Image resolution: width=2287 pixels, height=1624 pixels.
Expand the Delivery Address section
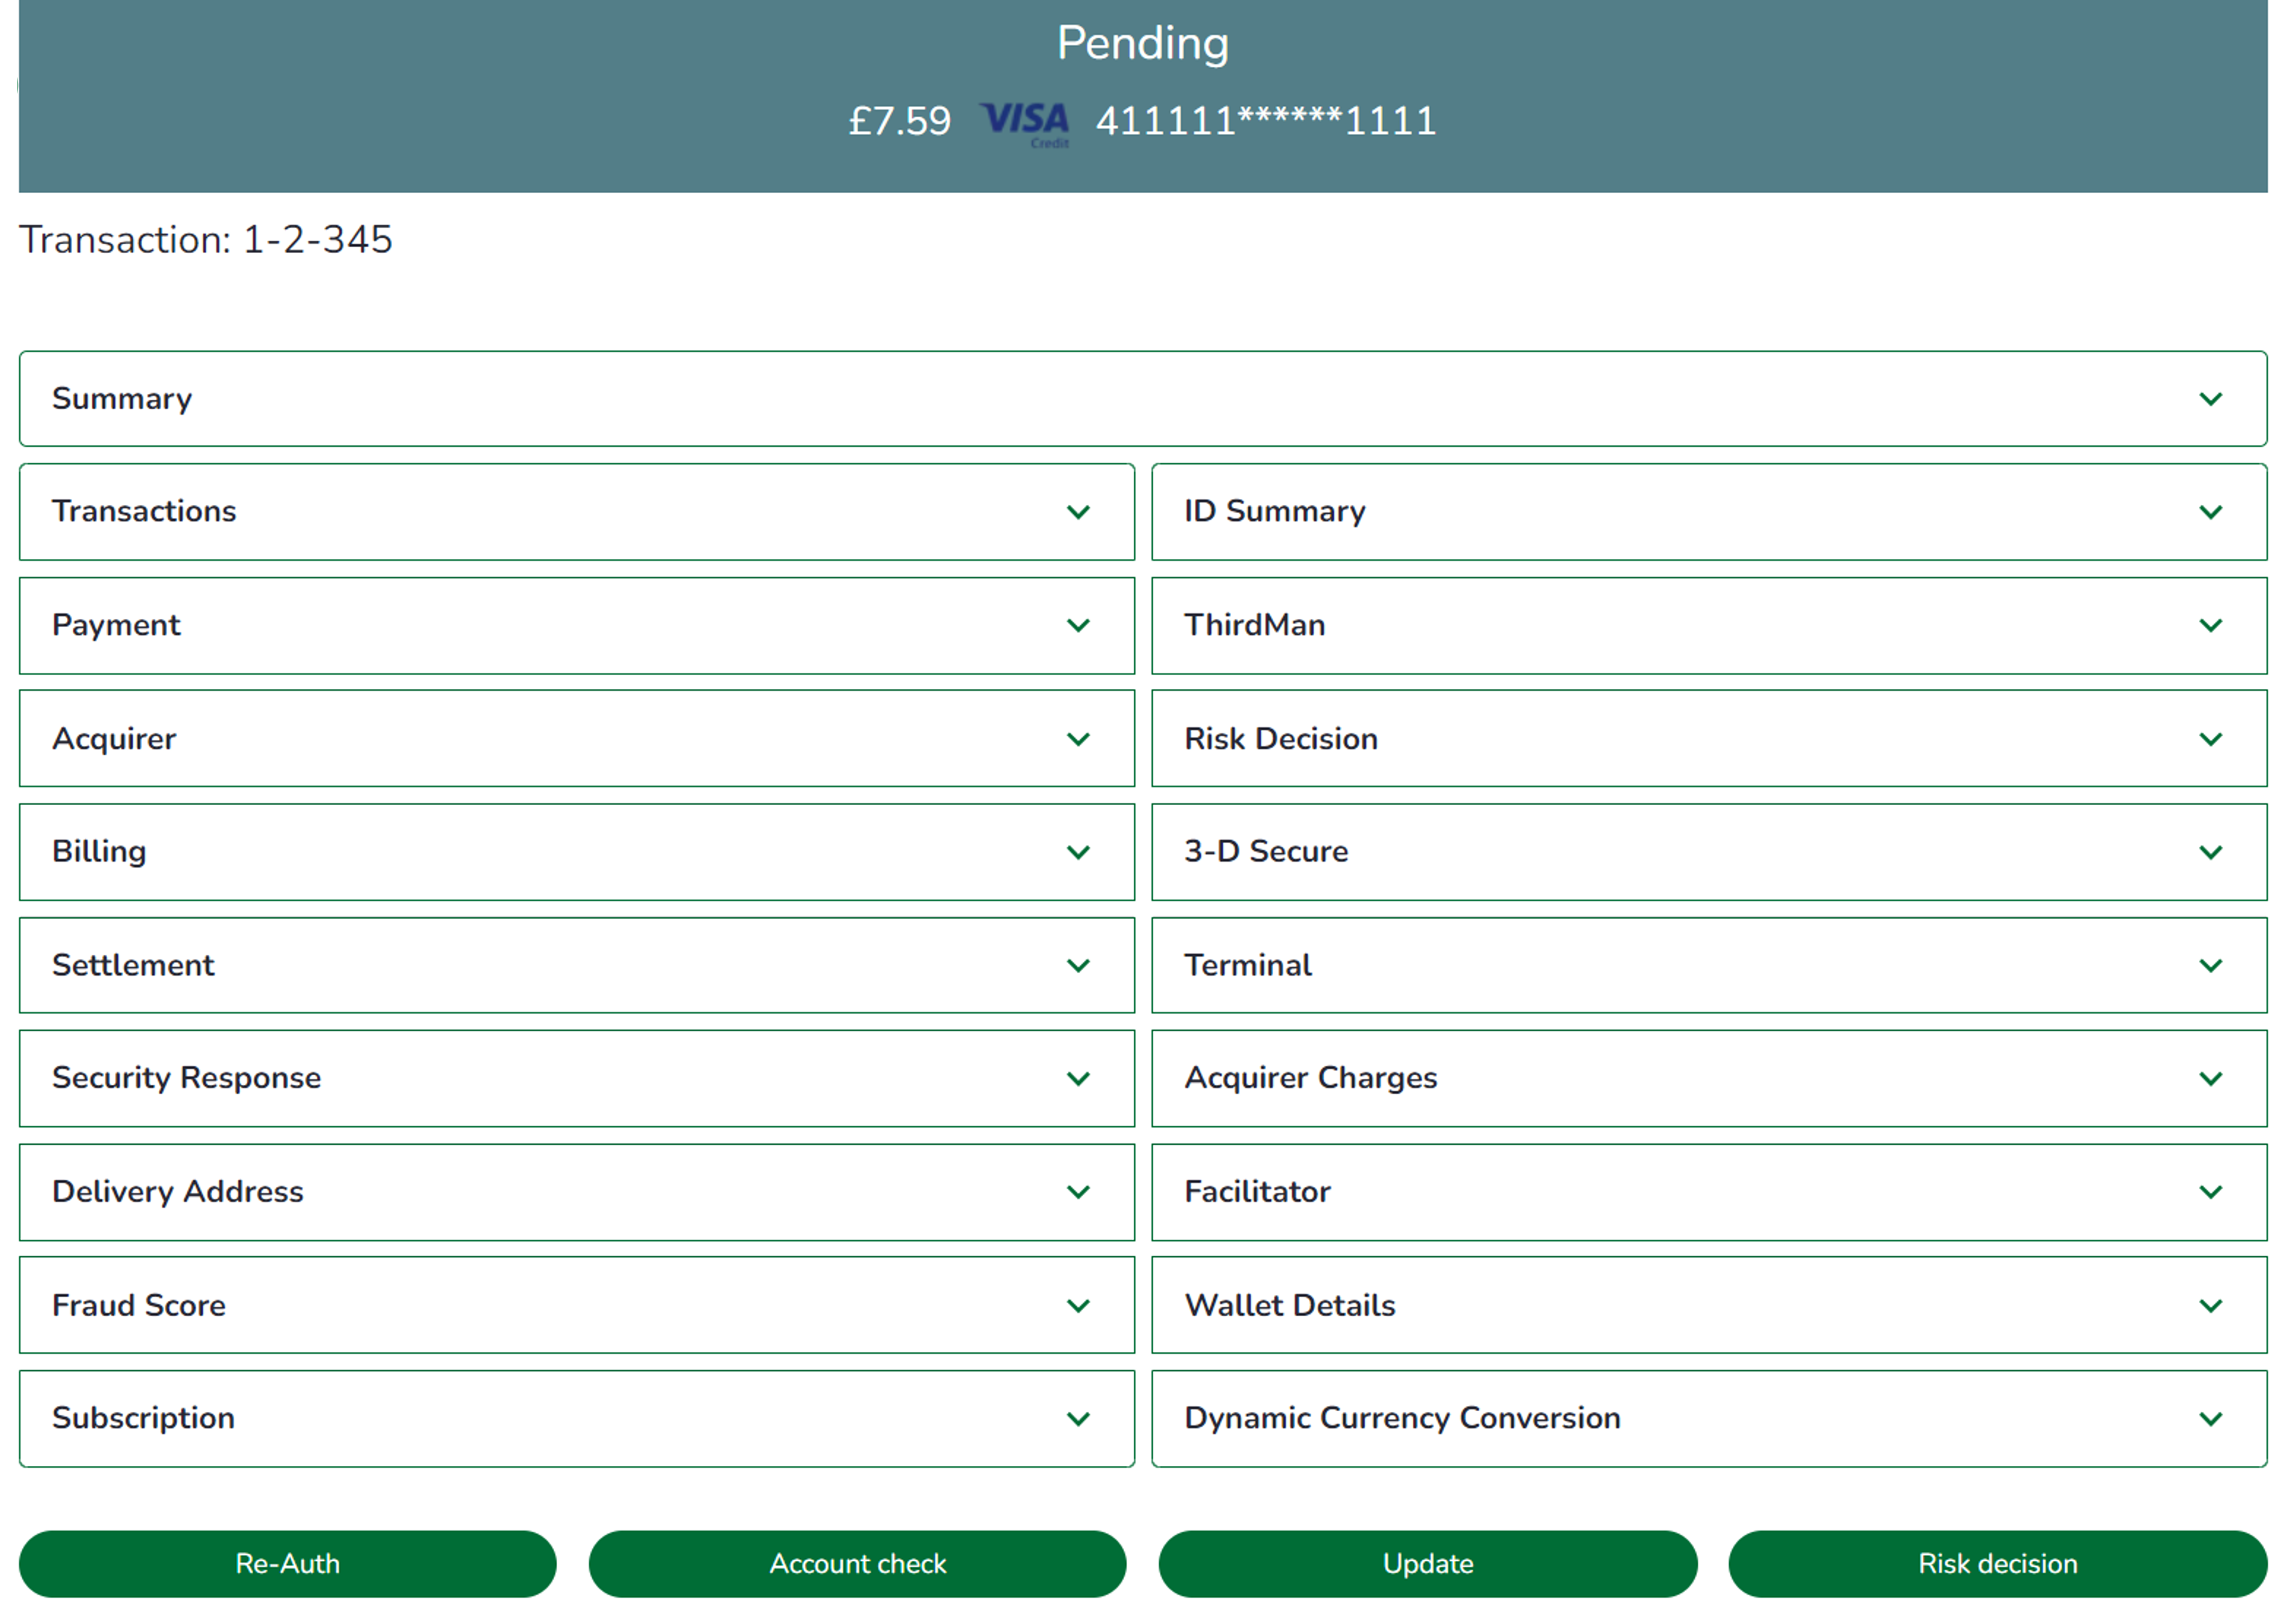576,1191
